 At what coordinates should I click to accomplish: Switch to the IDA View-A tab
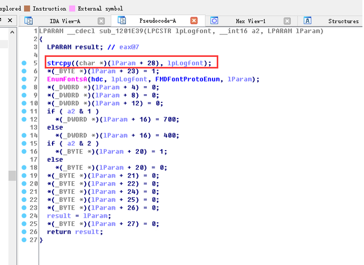pyautogui.click(x=65, y=21)
